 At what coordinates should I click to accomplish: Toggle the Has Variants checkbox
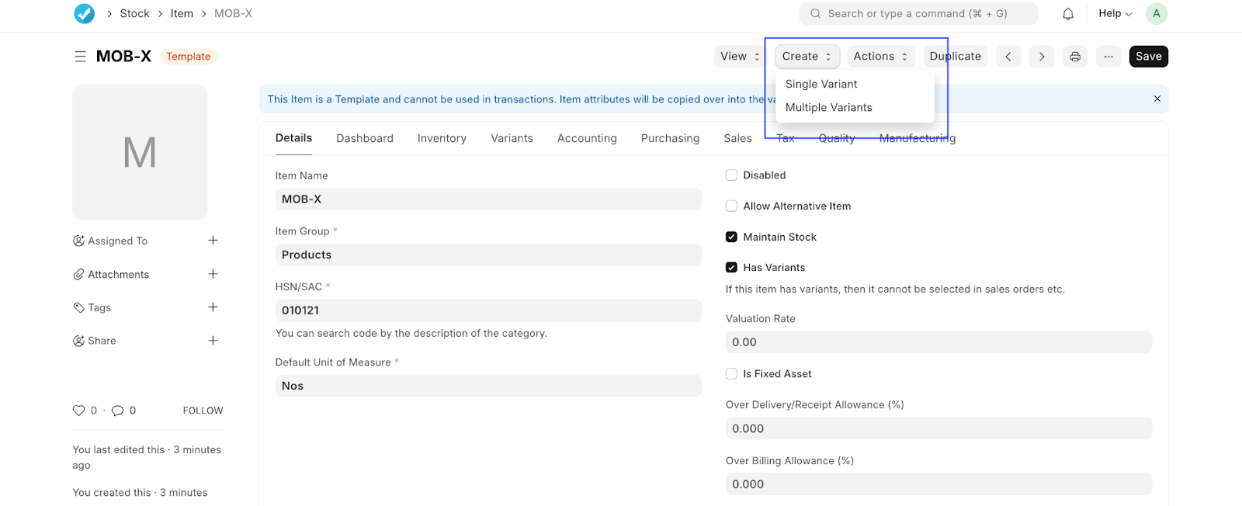tap(731, 267)
